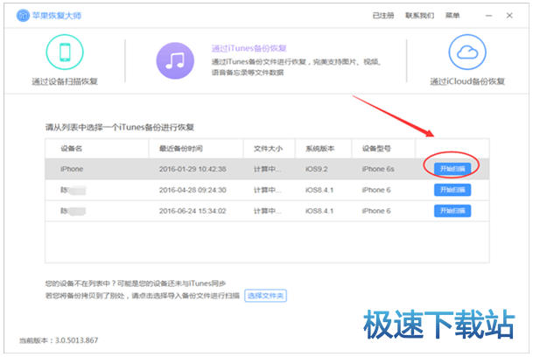This screenshot has height=357, width=533.
Task: Click the iOS9.2 system version cell
Action: (x=317, y=169)
